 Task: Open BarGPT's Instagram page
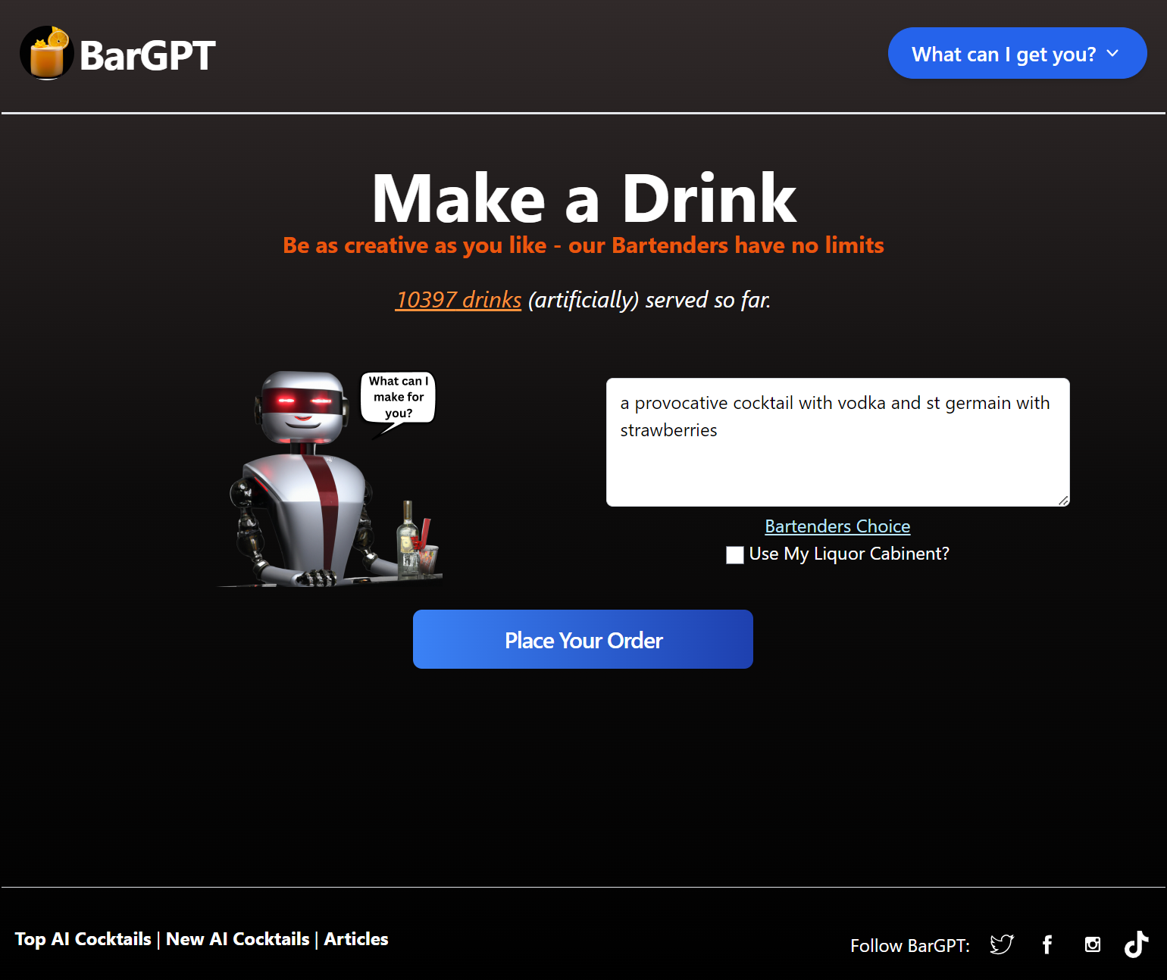1092,944
